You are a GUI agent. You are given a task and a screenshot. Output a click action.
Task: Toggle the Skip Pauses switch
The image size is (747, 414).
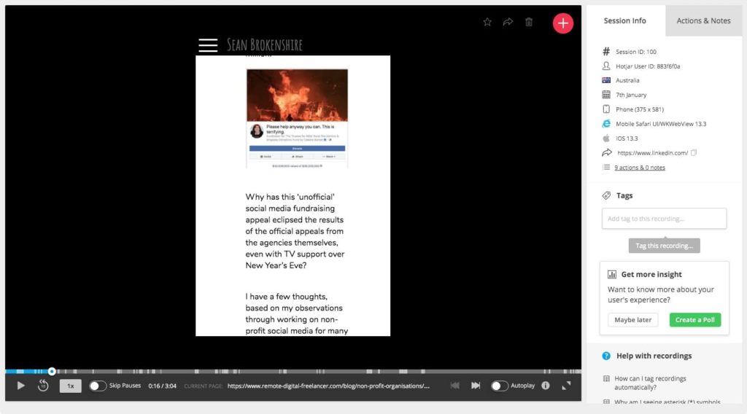98,386
